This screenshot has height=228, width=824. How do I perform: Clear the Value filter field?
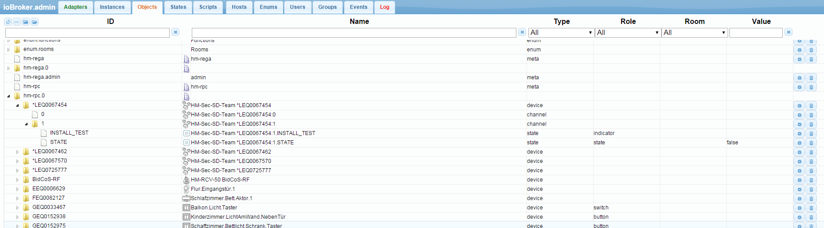click(788, 32)
